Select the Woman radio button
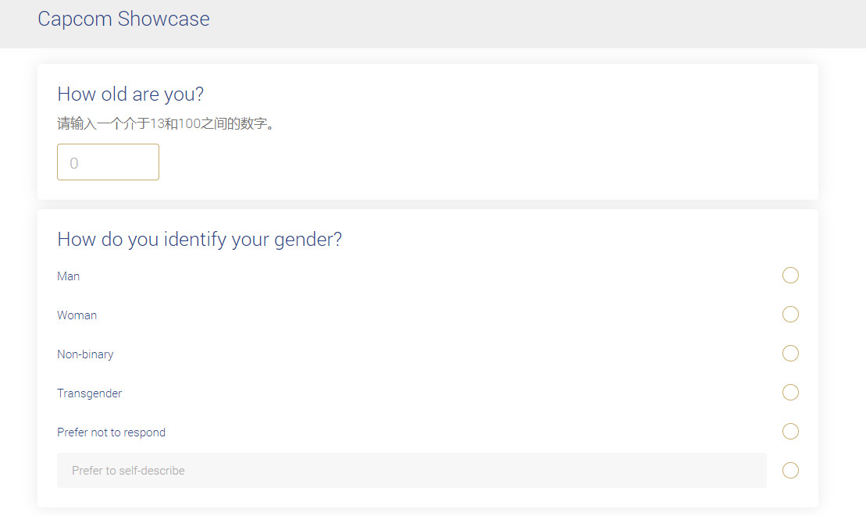The height and width of the screenshot is (516, 866). tap(790, 315)
